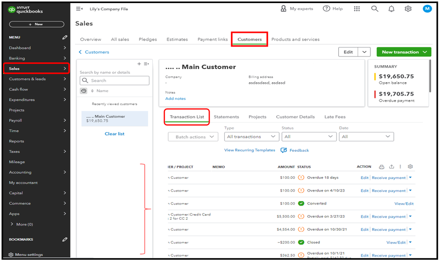The width and height of the screenshot is (440, 262).
Task: Open the Products and services tab
Action: coord(296,40)
